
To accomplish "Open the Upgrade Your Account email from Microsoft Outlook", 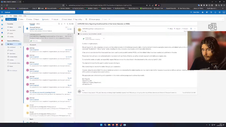I will [49, 29].
